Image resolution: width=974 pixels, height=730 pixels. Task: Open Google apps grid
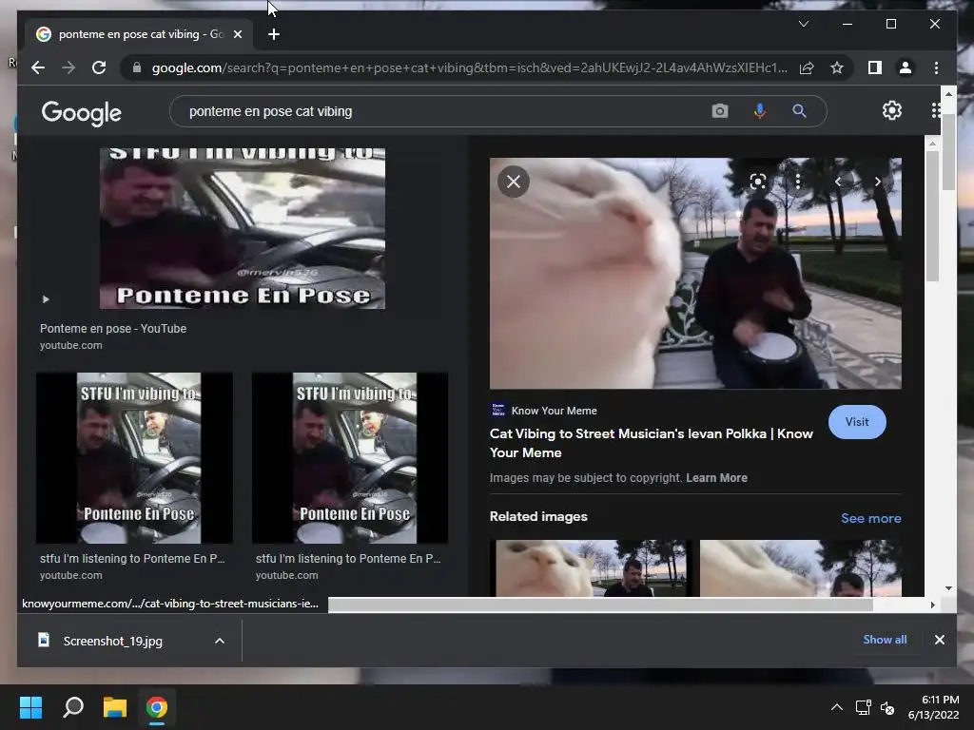(x=936, y=110)
